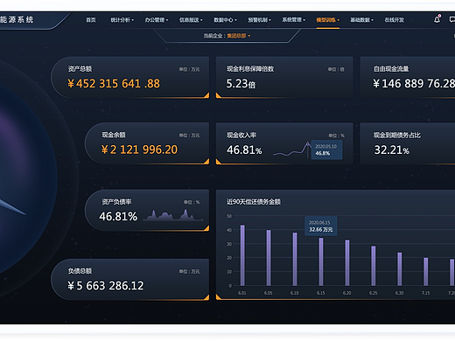Open the 自由现金流量 card

coord(408,77)
